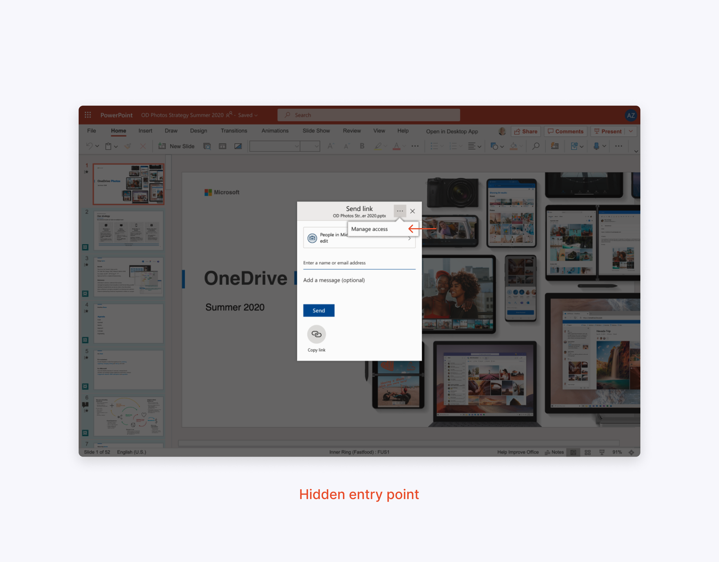Viewport: 719px width, 562px height.
Task: Click the Undo icon in toolbar
Action: click(88, 146)
